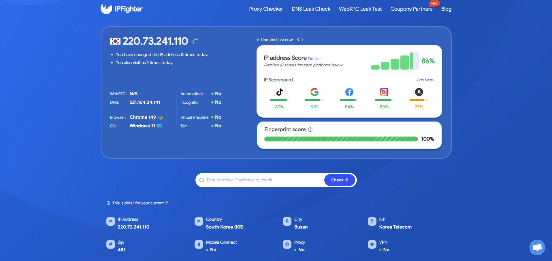Click the IPFighter logo

[x=121, y=9]
